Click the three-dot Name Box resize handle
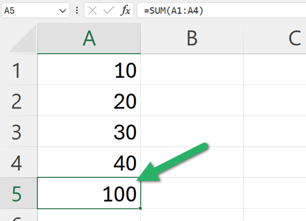Image resolution: width=306 pixels, height=221 pixels. pyautogui.click(x=77, y=10)
